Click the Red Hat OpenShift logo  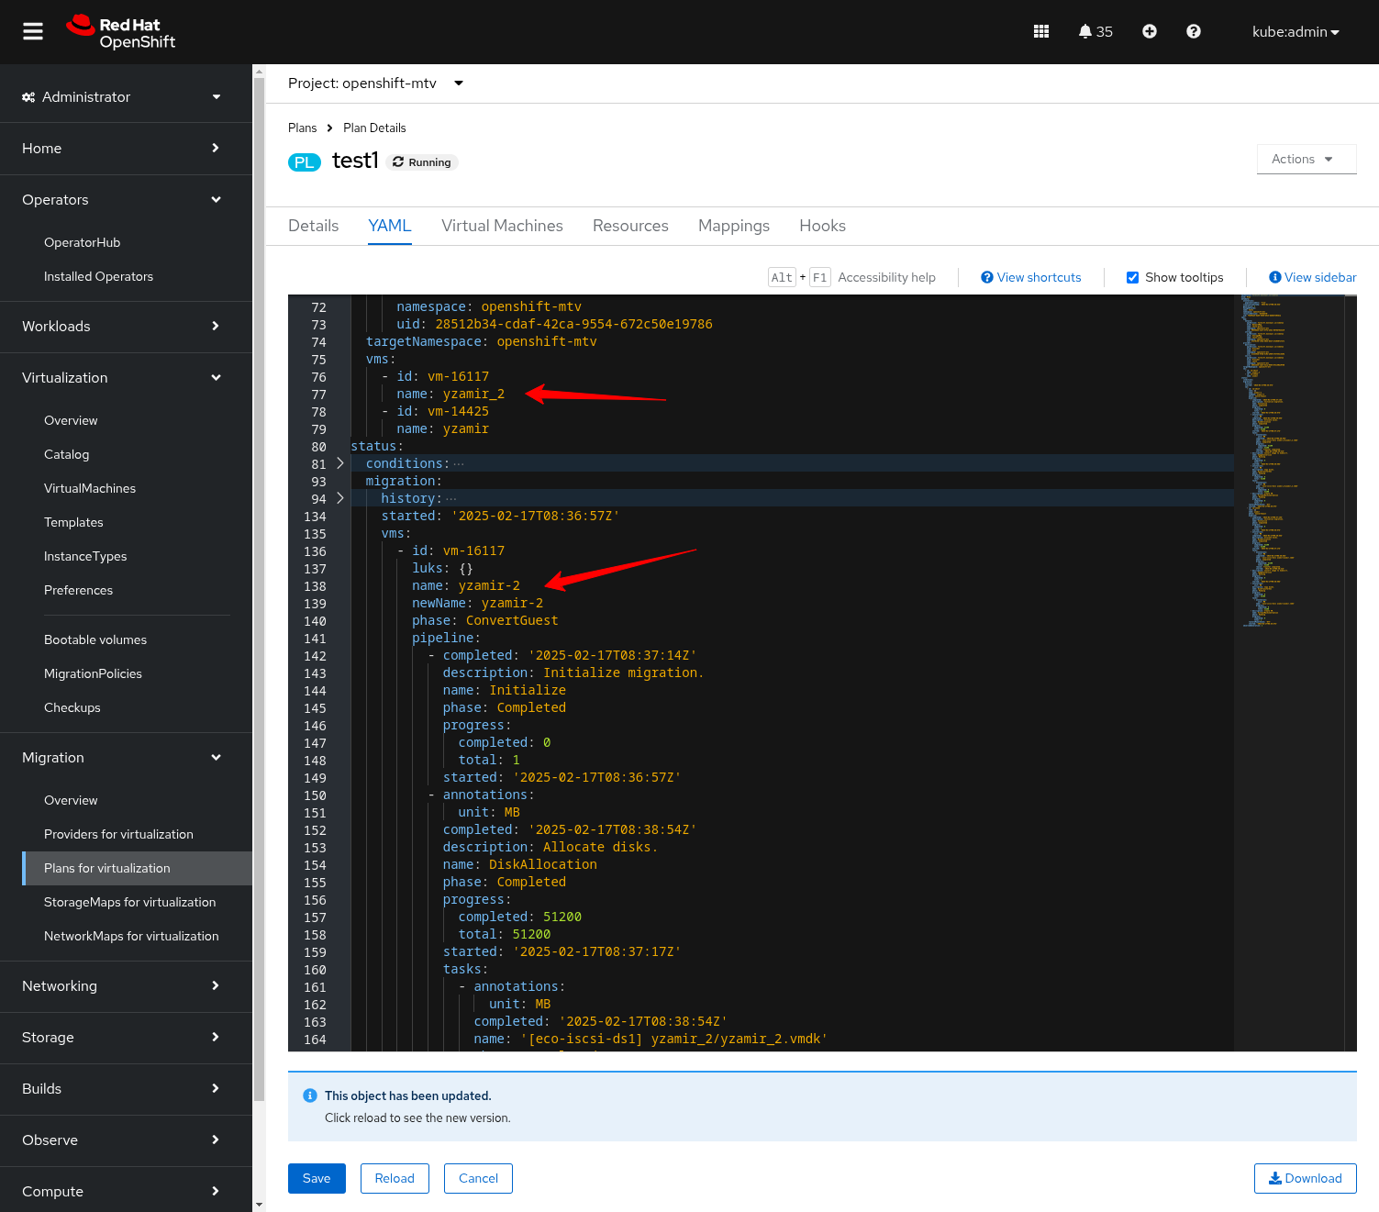pyautogui.click(x=120, y=32)
